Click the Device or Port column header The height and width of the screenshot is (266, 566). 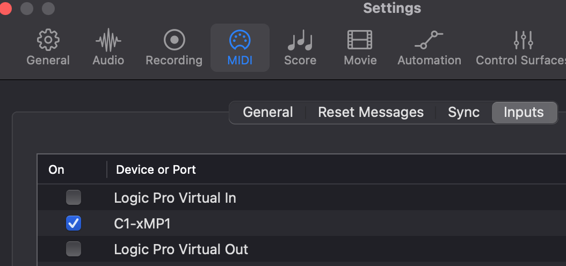(156, 169)
